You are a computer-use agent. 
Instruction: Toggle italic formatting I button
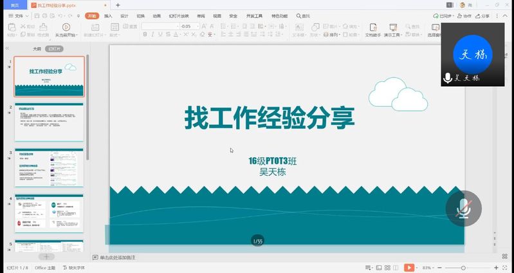(x=153, y=35)
